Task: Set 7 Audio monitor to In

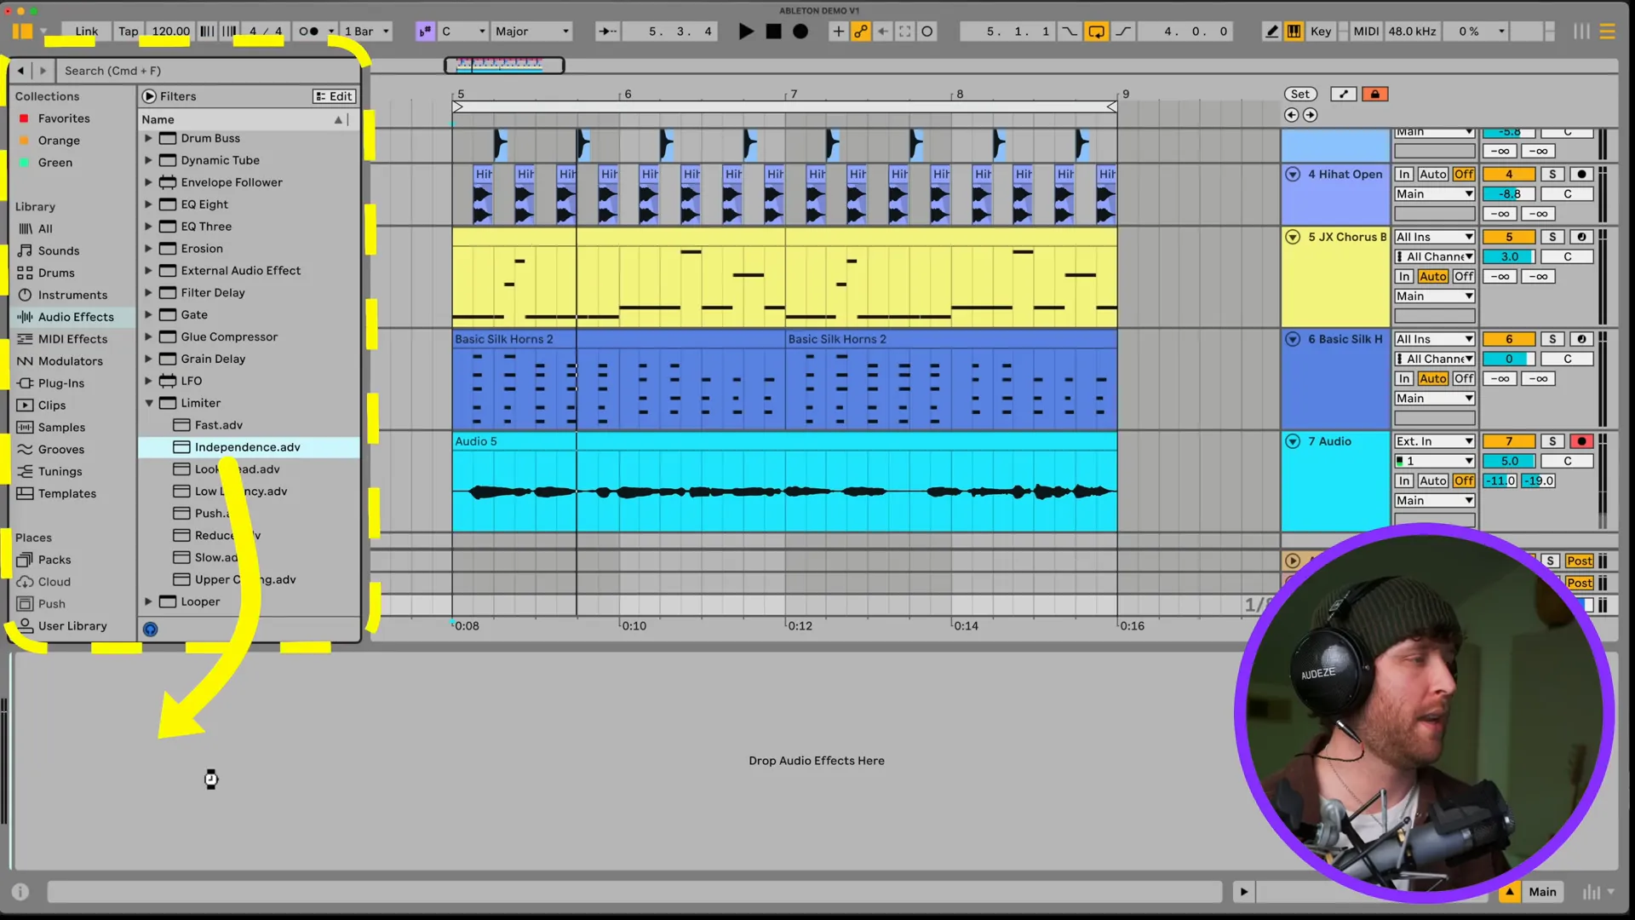Action: tap(1404, 481)
